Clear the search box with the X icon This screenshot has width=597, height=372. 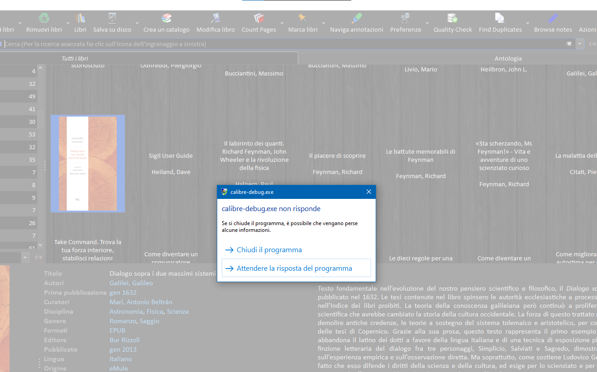[x=569, y=44]
